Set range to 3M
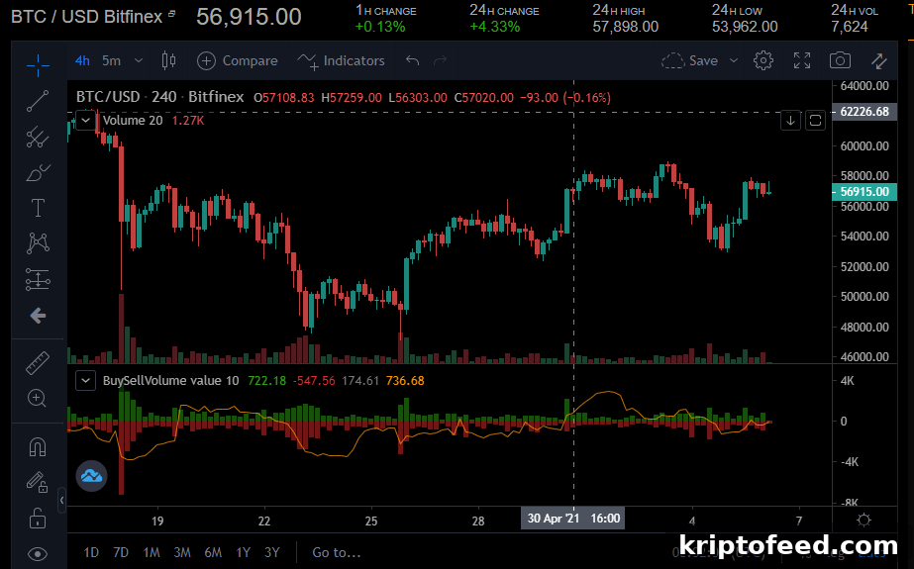Viewport: 914px width, 569px height. [x=182, y=552]
